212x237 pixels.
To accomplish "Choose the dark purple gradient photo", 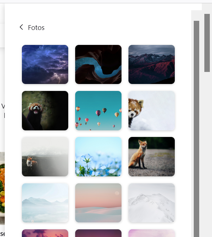I will [98, 233].
